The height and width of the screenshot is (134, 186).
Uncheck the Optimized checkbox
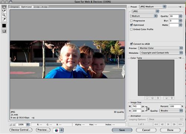tap(131, 25)
